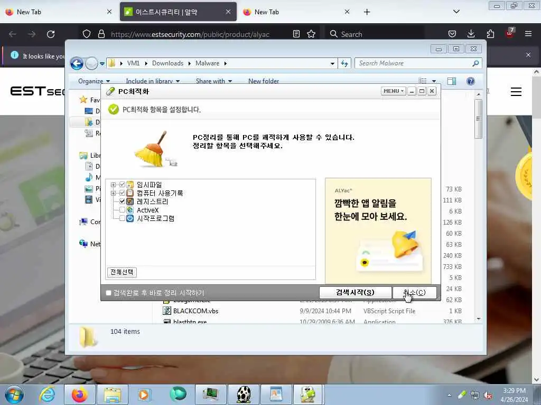541x405 pixels.
Task: Bookmark the page with star icon
Action: [311, 34]
